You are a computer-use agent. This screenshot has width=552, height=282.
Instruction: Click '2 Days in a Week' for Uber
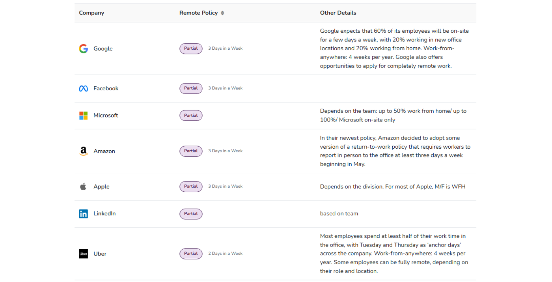point(225,254)
